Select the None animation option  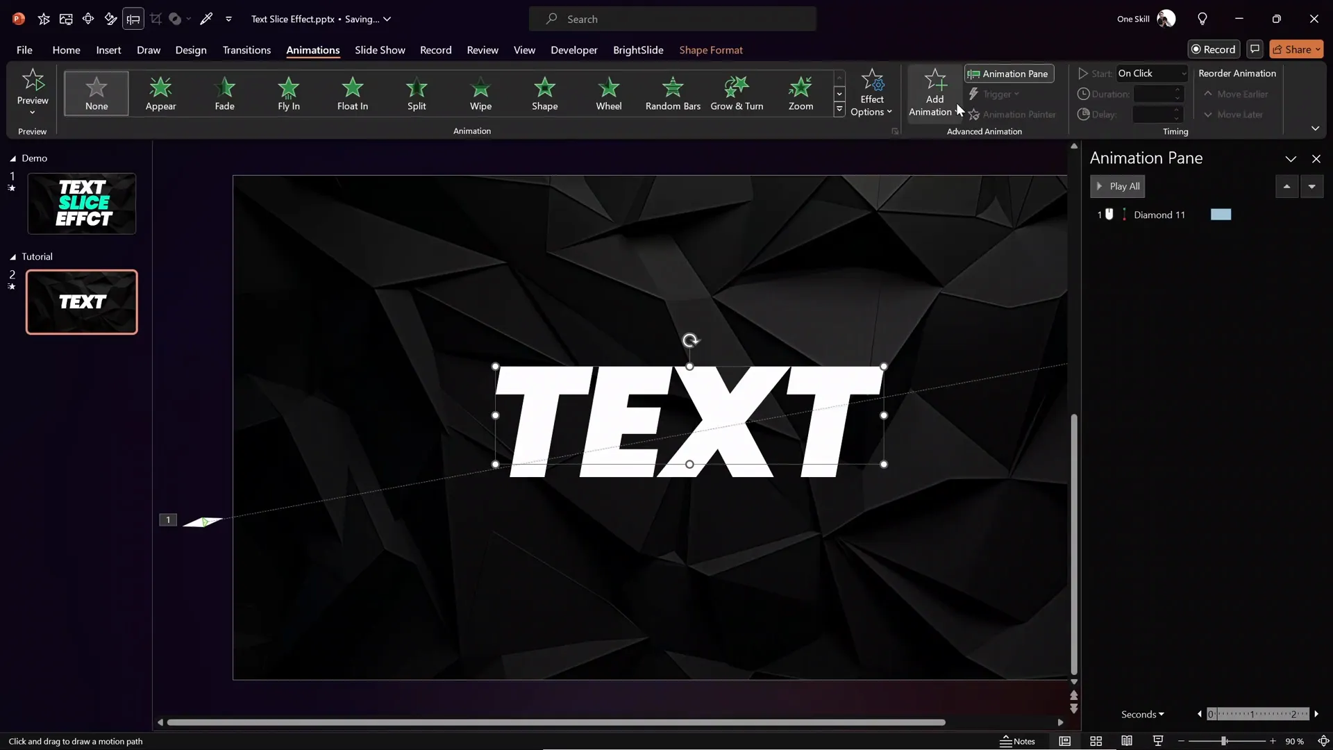coord(97,93)
